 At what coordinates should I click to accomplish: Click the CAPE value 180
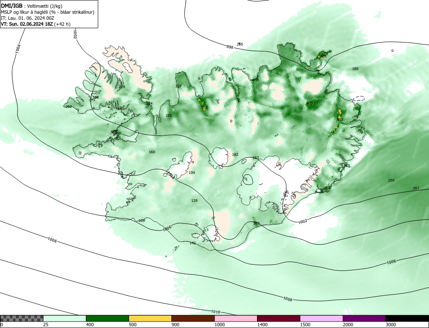pyautogui.click(x=355, y=69)
